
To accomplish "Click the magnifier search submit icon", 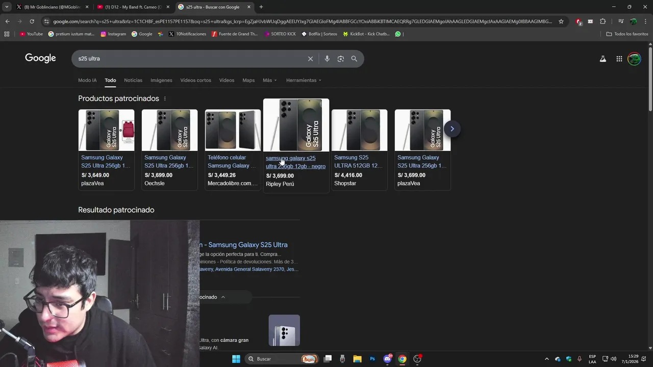I will point(354,59).
